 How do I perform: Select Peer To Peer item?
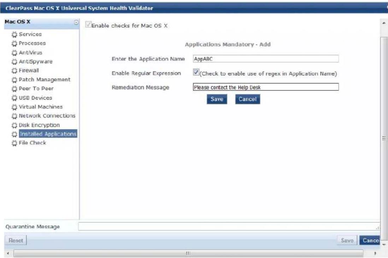pyautogui.click(x=36, y=89)
